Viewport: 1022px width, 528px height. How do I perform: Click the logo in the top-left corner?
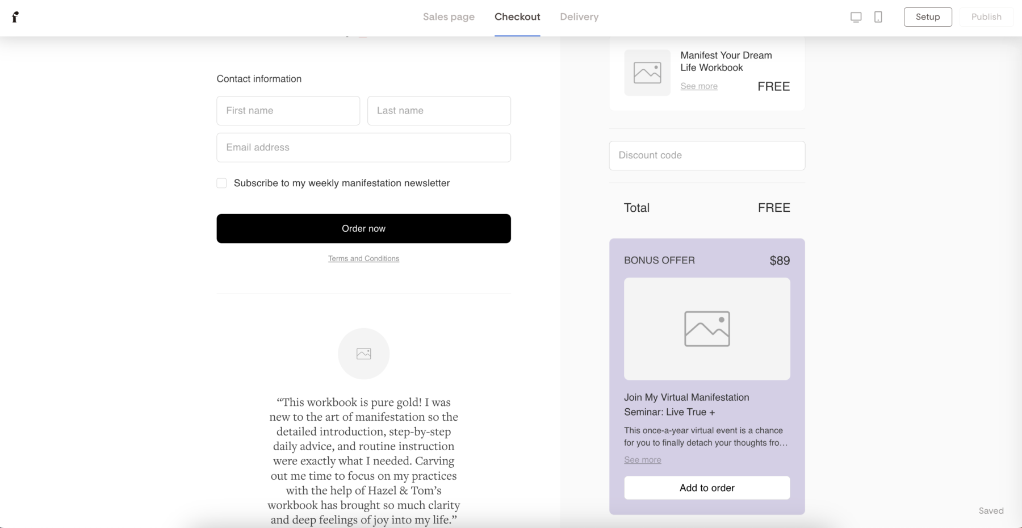pos(15,17)
